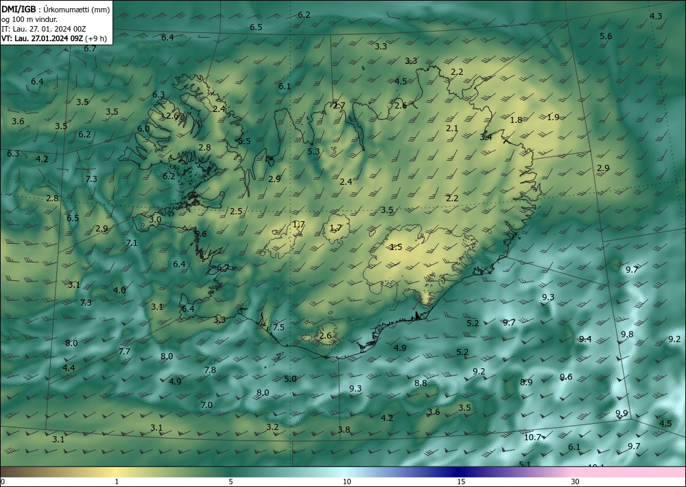686x487 pixels.
Task: Click the 8.8 value on the map
Action: coord(421,383)
